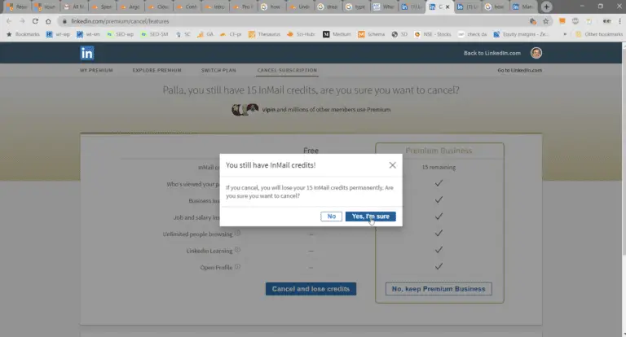
Task: Open the wt-sm bookmark
Action: pyautogui.click(x=88, y=34)
